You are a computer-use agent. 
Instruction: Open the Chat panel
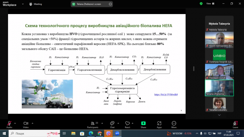[x=112, y=124]
